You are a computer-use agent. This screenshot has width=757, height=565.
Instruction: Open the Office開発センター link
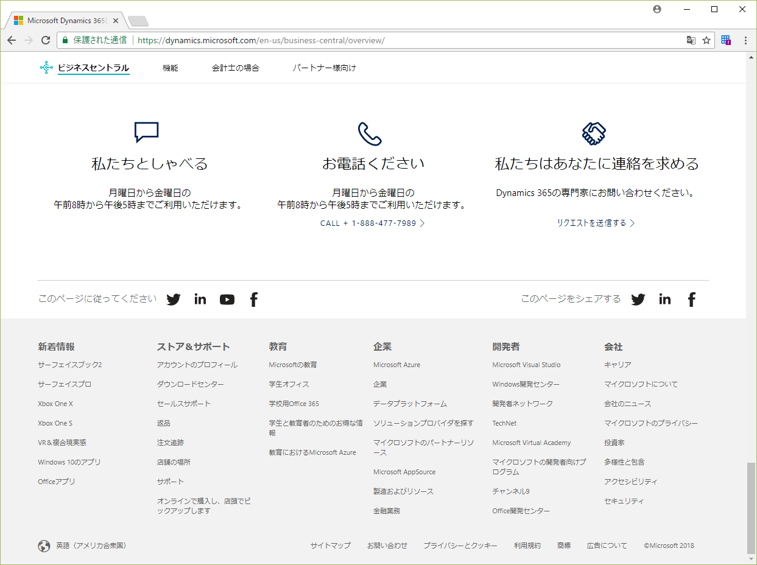pos(521,511)
